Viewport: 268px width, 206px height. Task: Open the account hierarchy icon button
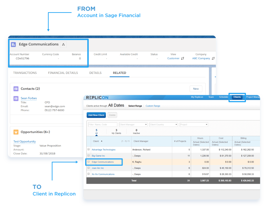tap(64, 45)
